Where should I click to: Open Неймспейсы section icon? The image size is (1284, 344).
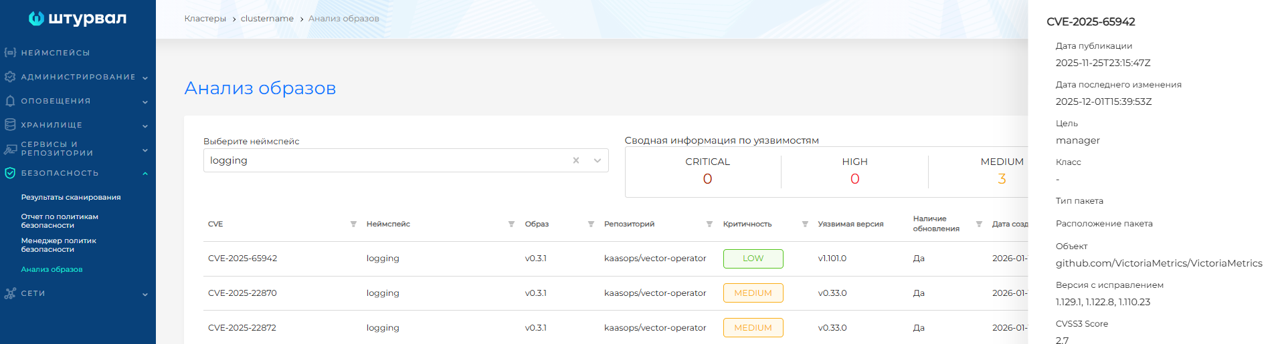(x=10, y=52)
